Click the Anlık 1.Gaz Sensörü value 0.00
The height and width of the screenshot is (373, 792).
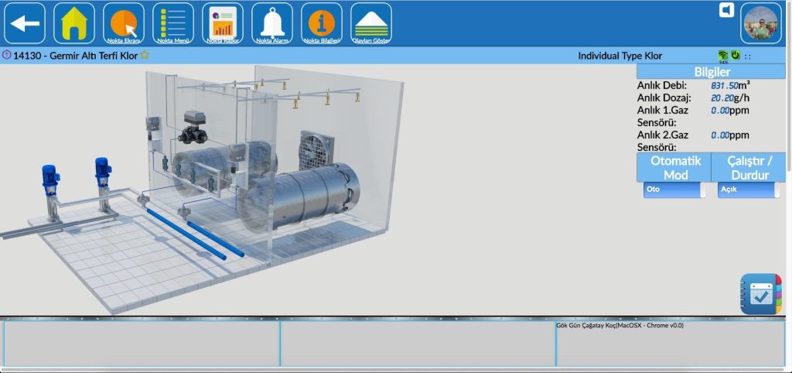(720, 110)
